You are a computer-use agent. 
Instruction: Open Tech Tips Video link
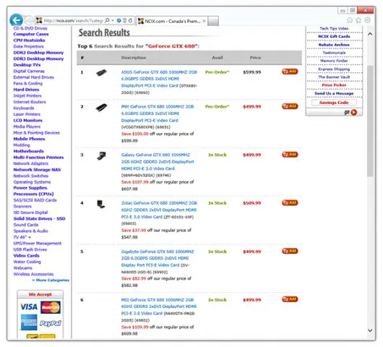tap(334, 29)
